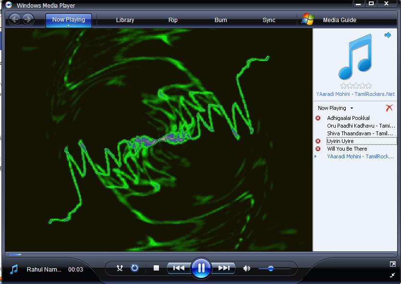The width and height of the screenshot is (401, 284).
Task: Select Will You Be There track
Action: tap(347, 149)
